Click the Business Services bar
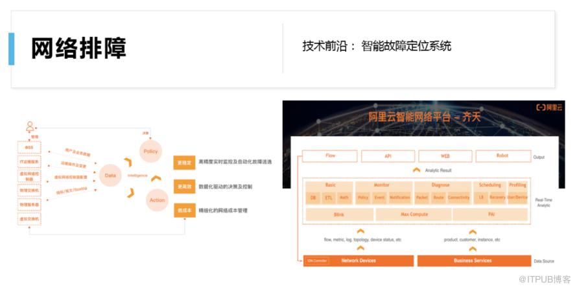Screen dimensions: 577x289 [474, 260]
